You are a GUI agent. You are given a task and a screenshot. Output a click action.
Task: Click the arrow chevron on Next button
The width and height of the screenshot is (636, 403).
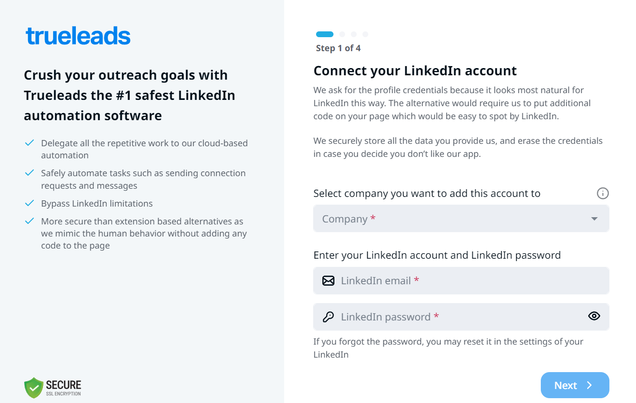(589, 385)
